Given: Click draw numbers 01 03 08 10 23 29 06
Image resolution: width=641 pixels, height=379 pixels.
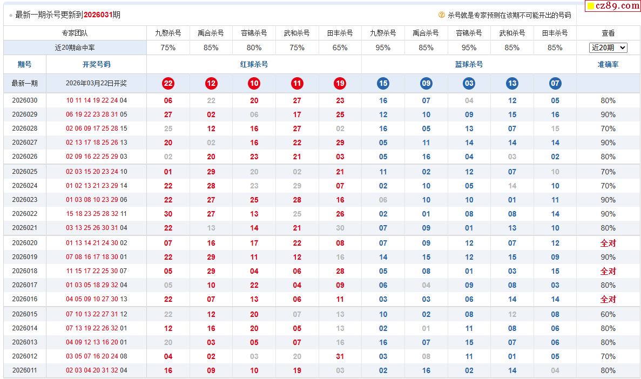Looking at the screenshot, I should coord(97,200).
